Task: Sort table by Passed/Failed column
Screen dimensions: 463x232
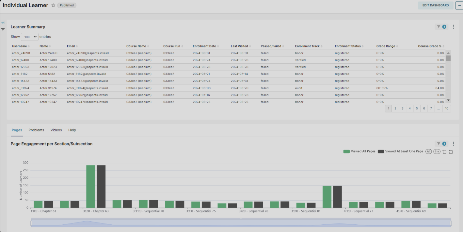Action: click(x=273, y=46)
